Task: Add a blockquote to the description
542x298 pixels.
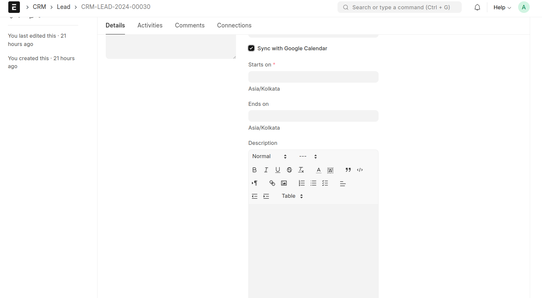Action: (348, 170)
